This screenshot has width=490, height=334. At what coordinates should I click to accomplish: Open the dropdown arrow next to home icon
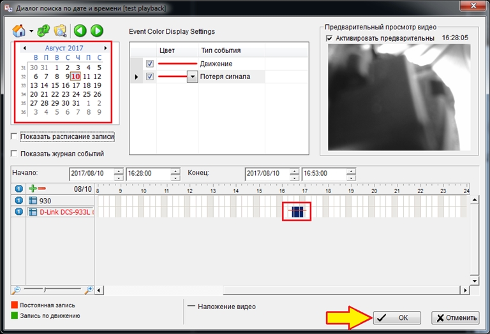(31, 31)
